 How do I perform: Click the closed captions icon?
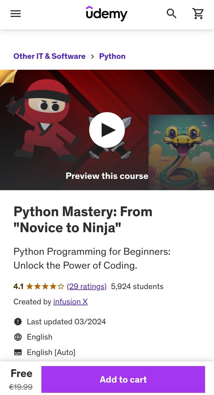pyautogui.click(x=18, y=353)
